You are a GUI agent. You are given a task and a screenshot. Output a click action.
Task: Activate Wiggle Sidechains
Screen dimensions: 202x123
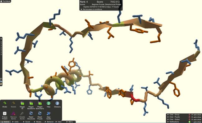(x=40, y=105)
